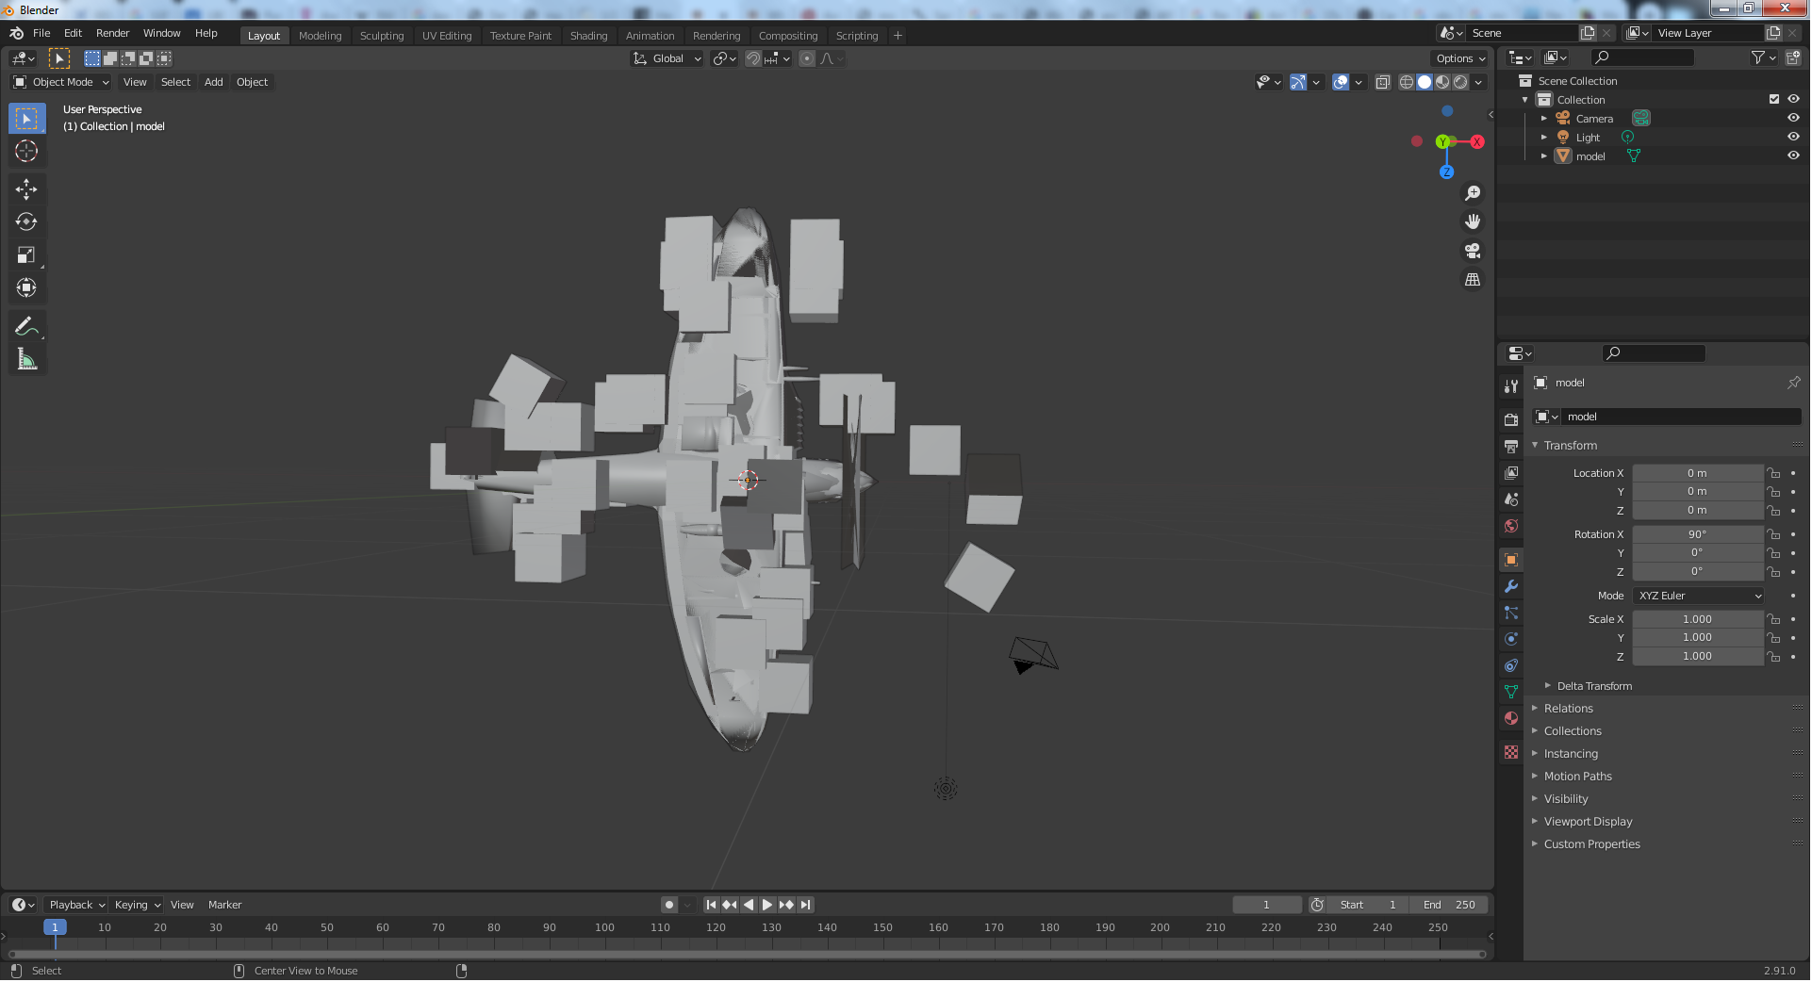This screenshot has width=1812, height=982.
Task: Play the animation
Action: [768, 906]
